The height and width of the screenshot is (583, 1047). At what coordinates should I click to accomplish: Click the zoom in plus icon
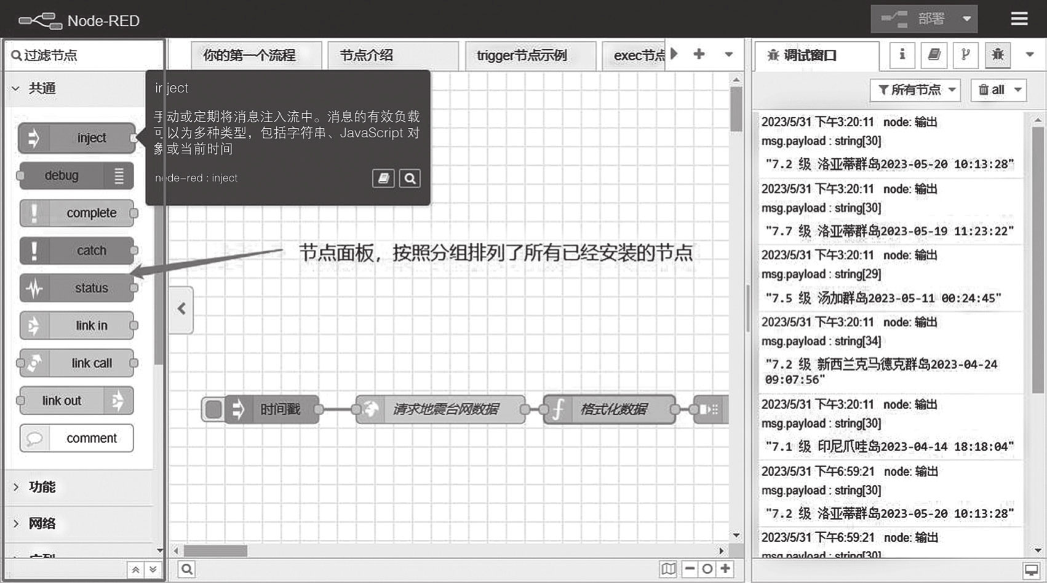pyautogui.click(x=725, y=569)
